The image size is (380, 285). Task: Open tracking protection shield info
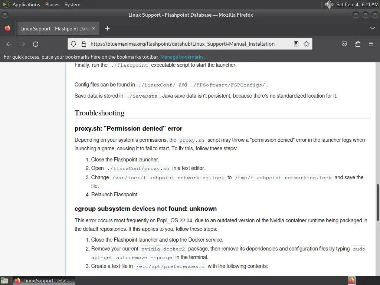tap(73, 44)
